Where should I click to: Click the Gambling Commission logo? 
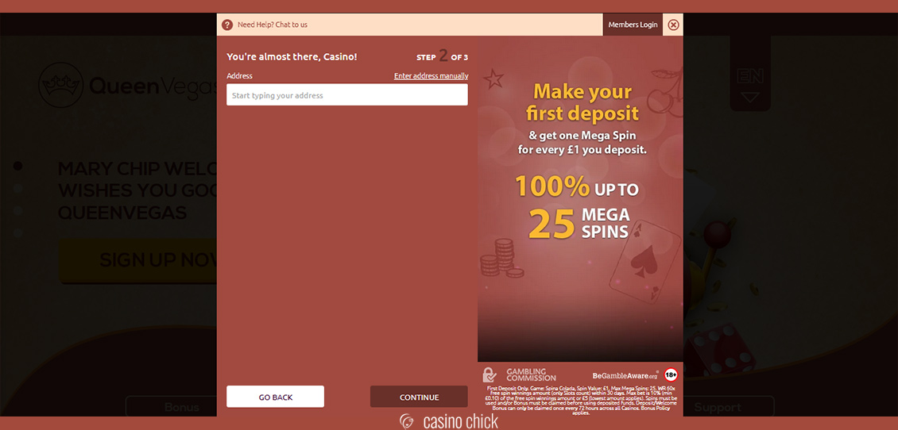tap(520, 375)
